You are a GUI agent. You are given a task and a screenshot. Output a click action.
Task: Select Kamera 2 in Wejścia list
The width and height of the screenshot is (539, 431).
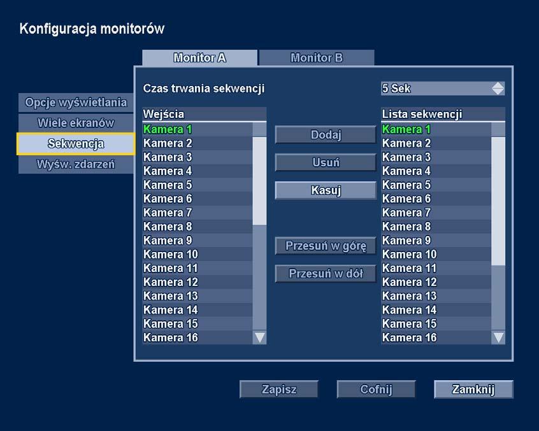click(x=198, y=143)
